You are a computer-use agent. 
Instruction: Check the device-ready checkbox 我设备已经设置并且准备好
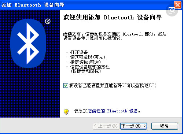(66, 86)
